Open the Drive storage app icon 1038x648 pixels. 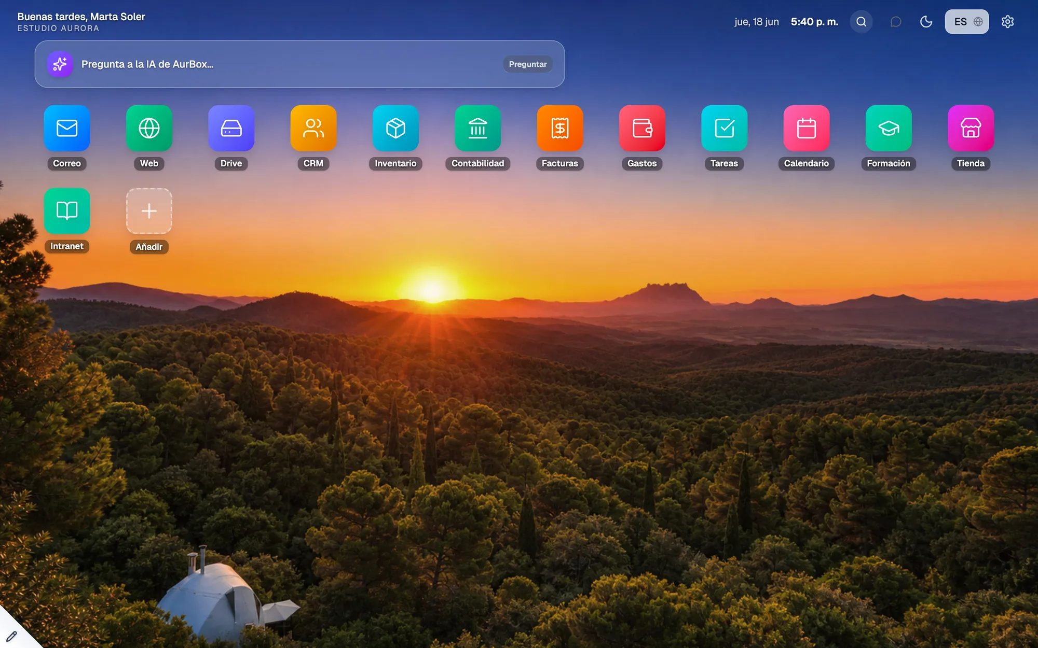click(x=231, y=128)
